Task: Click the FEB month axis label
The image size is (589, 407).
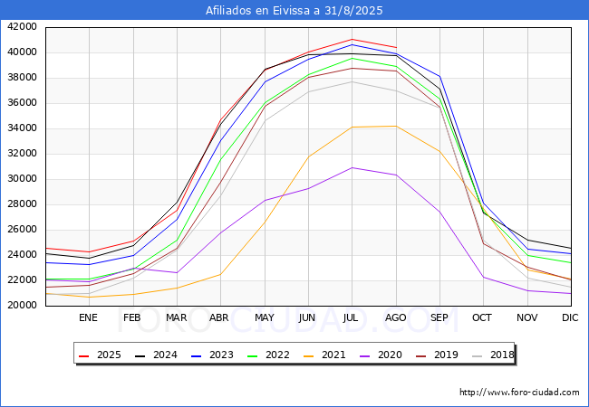Action: pyautogui.click(x=132, y=317)
